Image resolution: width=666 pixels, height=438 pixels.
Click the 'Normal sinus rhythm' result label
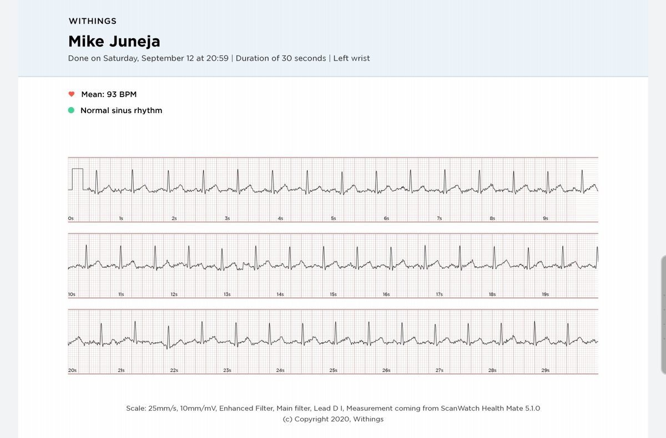(122, 110)
